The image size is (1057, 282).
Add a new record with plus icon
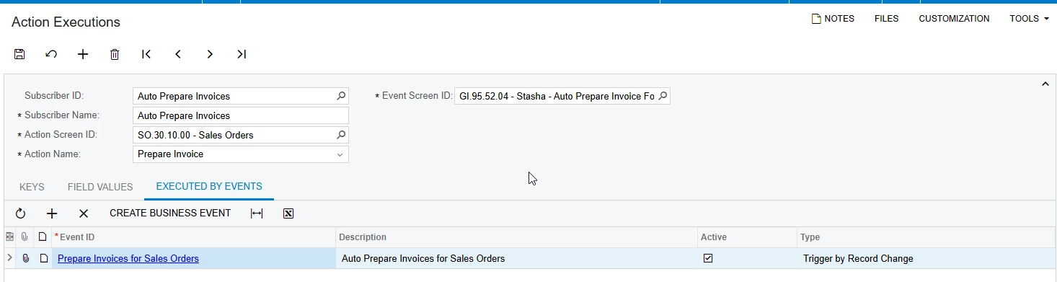click(x=83, y=54)
